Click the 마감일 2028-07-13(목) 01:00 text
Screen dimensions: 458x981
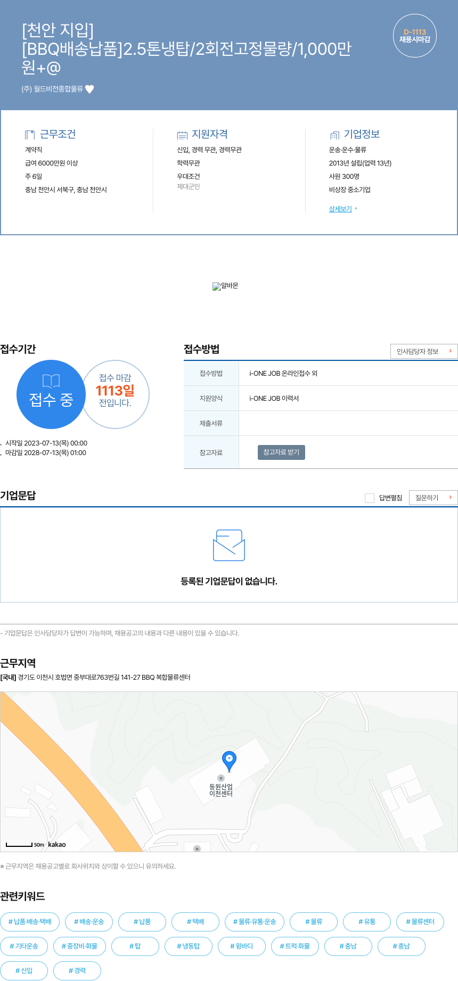click(x=46, y=453)
